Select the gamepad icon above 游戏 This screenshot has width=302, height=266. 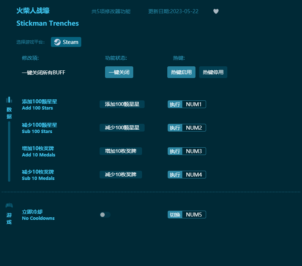(x=9, y=206)
